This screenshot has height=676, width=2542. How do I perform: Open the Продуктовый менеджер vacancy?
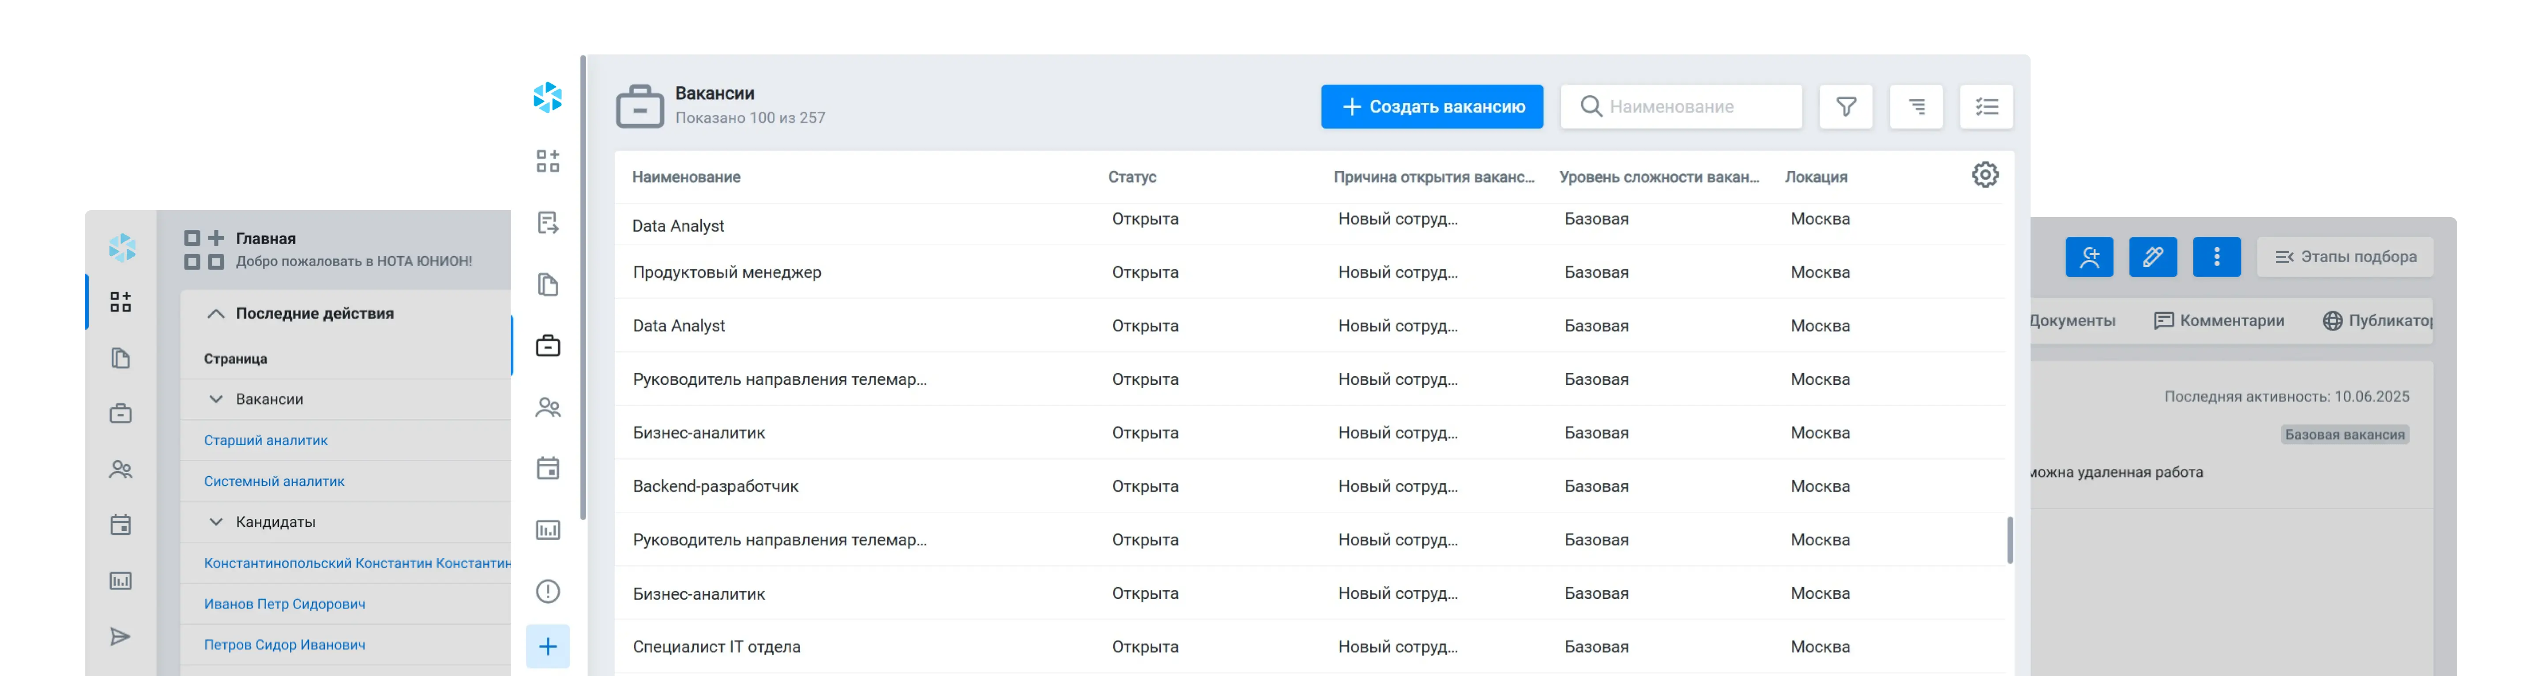pos(726,272)
